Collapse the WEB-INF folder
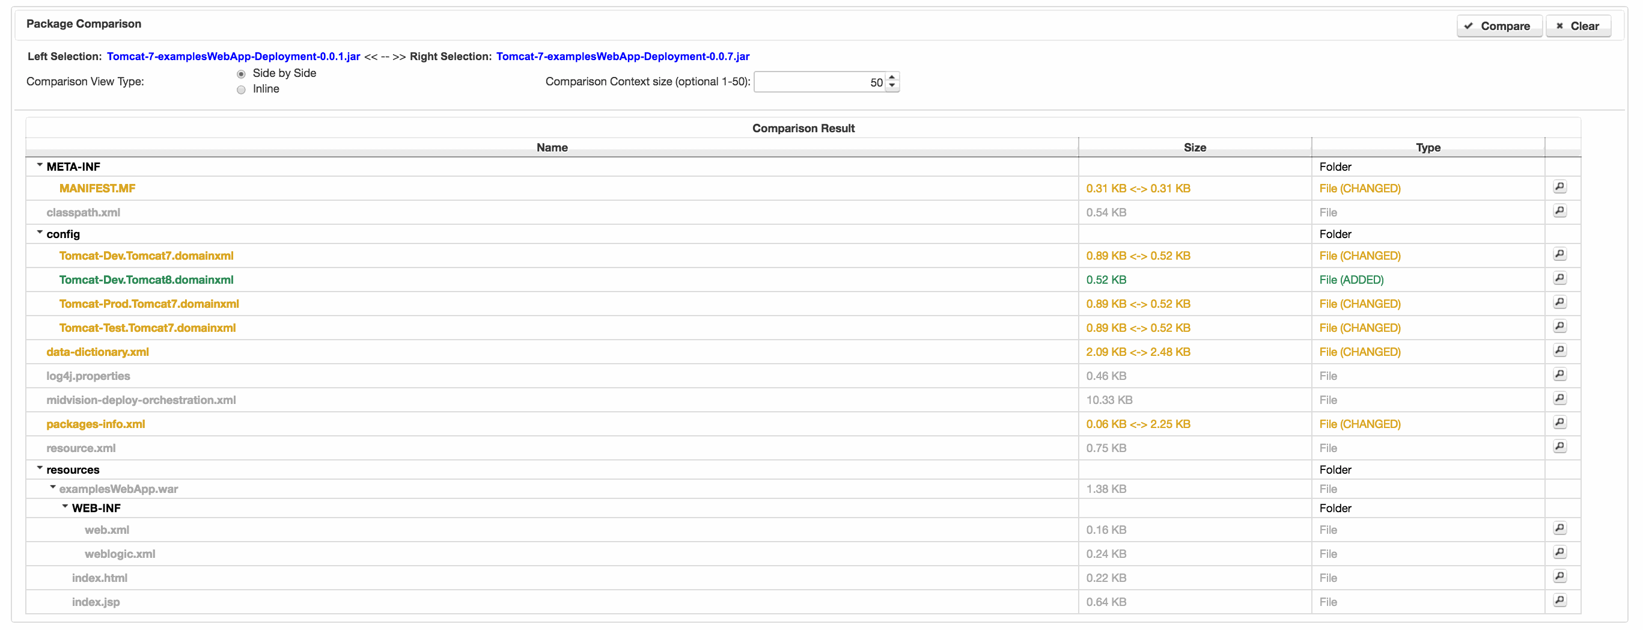This screenshot has height=630, width=1643. pyautogui.click(x=65, y=507)
